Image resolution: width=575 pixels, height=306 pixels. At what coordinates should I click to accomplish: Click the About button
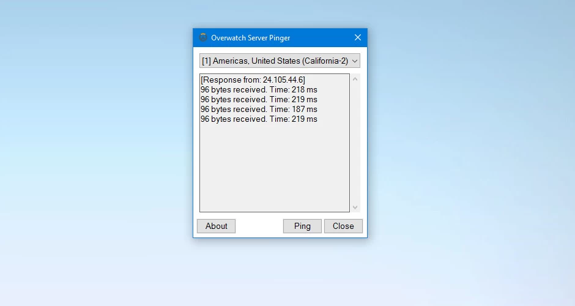[217, 226]
